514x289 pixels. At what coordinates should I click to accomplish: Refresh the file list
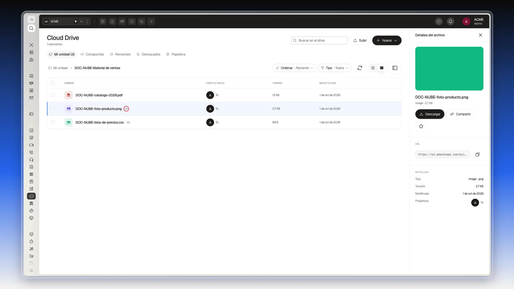coord(360,68)
